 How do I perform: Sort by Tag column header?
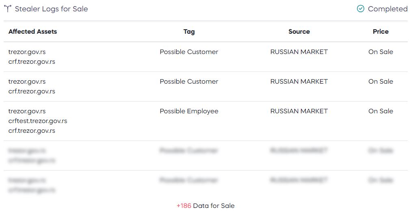click(x=189, y=32)
